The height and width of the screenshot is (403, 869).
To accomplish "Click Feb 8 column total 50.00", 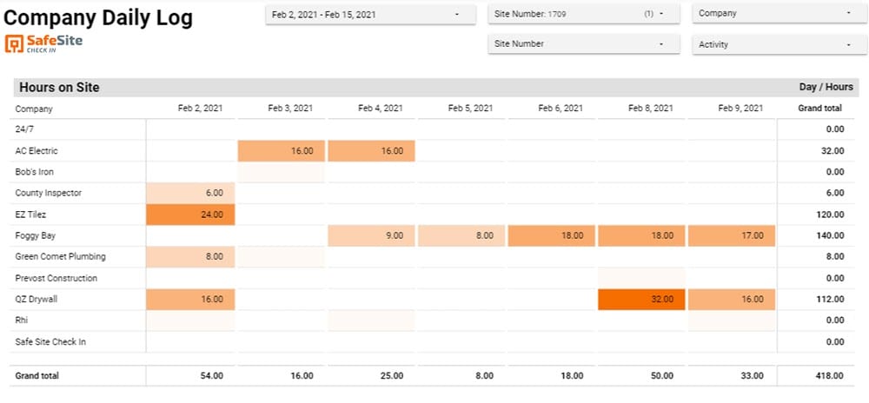I will point(662,376).
